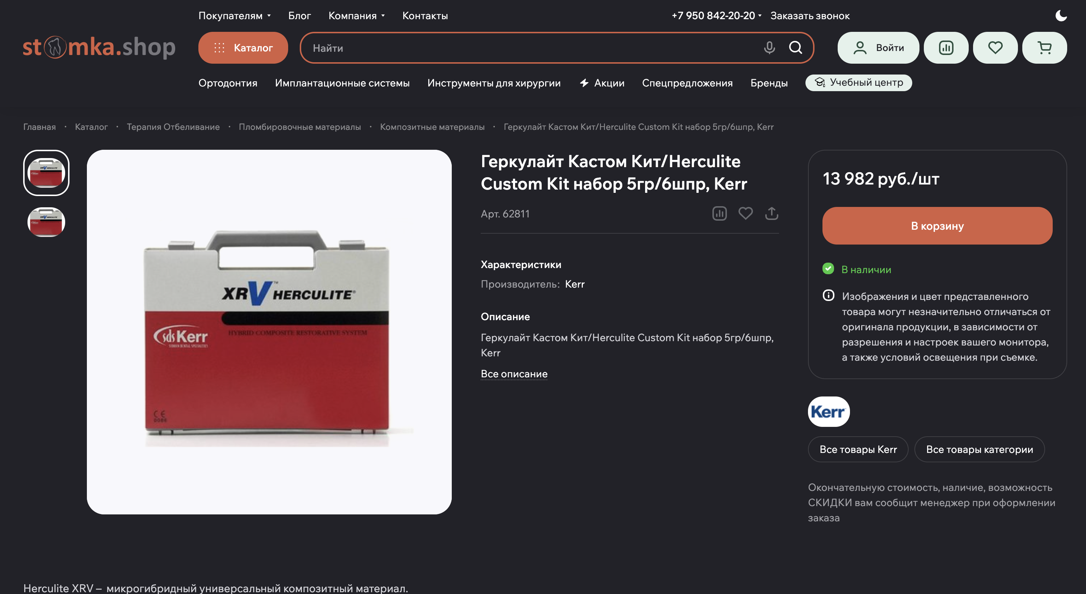This screenshot has height=594, width=1086.
Task: Click the magnifier search icon
Action: point(796,48)
